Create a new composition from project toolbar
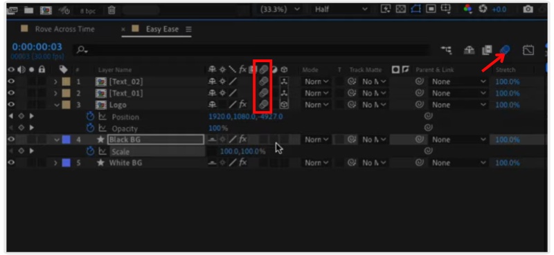The width and height of the screenshot is (554, 255). (x=46, y=10)
